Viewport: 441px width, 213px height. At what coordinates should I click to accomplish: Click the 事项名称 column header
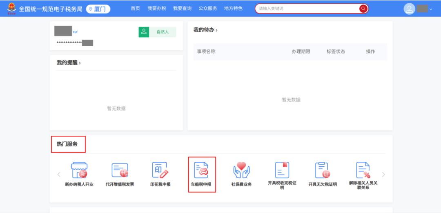click(206, 52)
